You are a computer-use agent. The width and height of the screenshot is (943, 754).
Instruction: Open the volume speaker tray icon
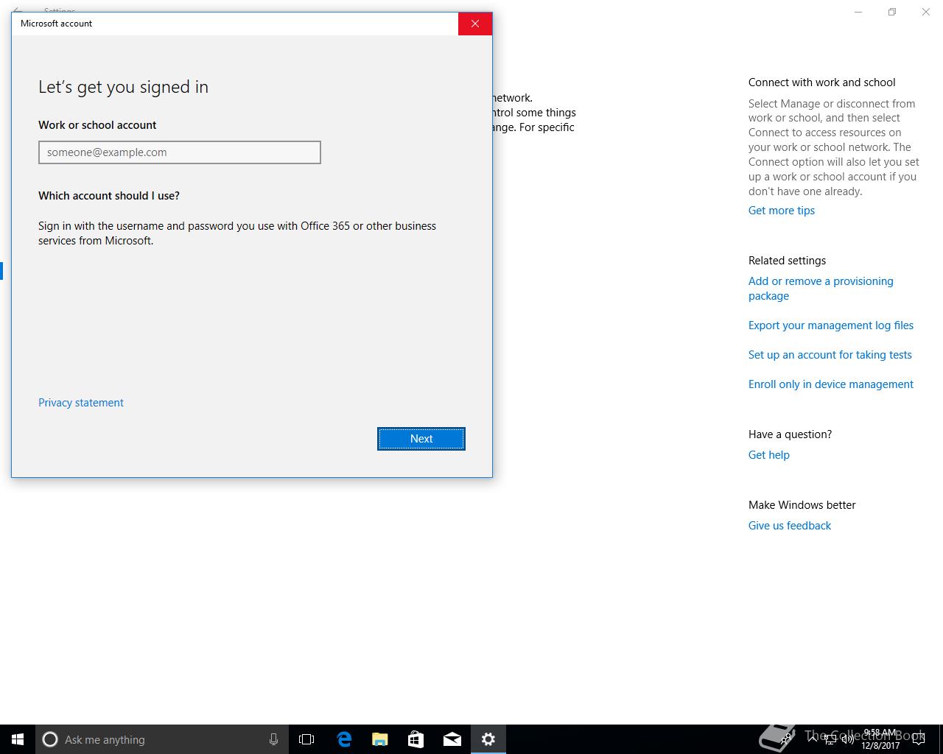tap(848, 739)
